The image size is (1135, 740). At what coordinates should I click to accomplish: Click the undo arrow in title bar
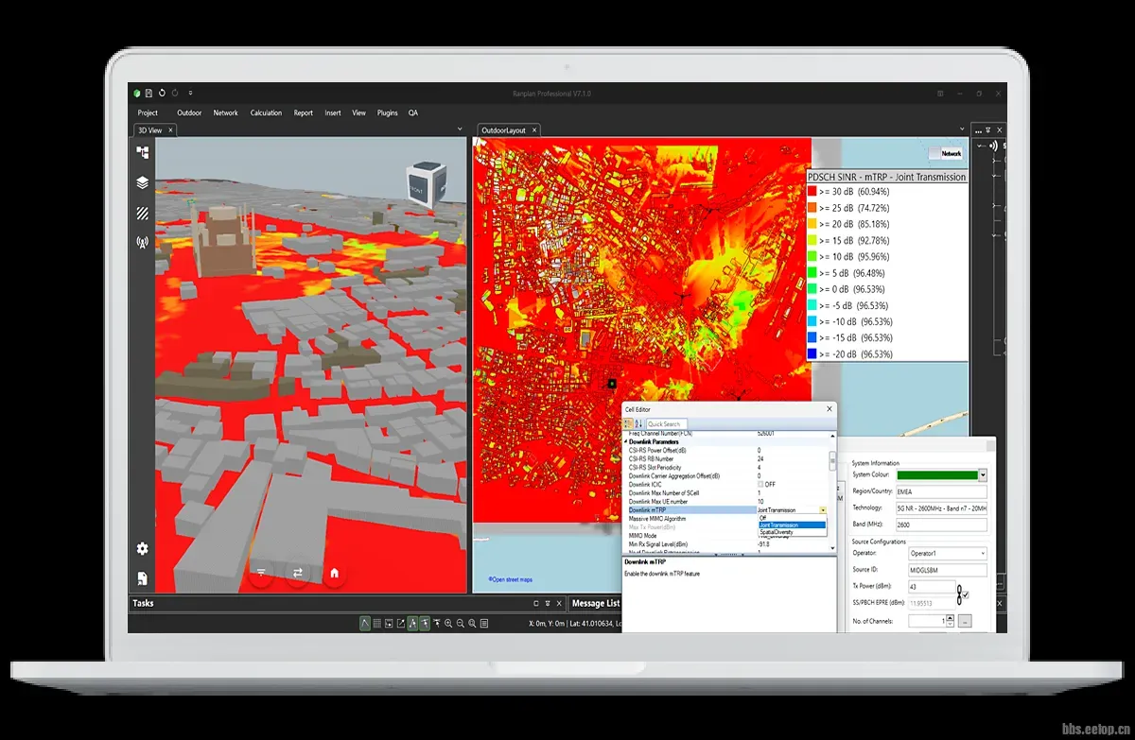pos(162,94)
